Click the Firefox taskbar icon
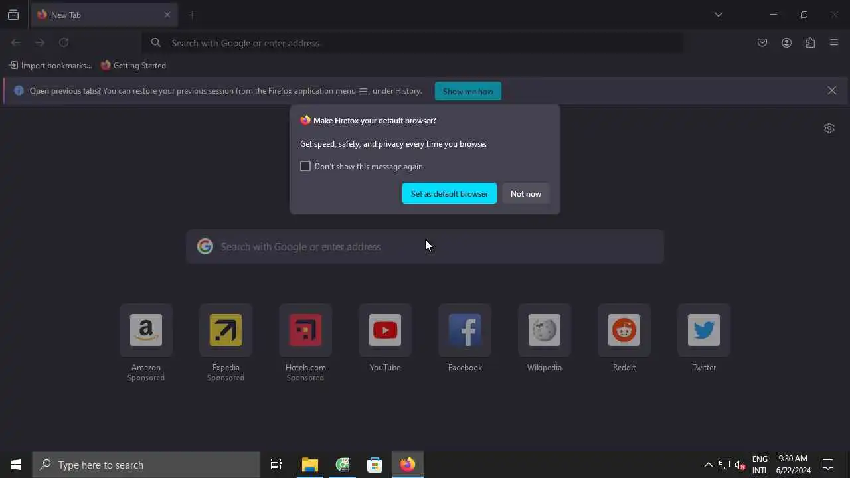Image resolution: width=850 pixels, height=478 pixels. point(408,465)
